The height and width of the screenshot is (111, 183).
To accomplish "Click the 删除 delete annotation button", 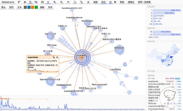I will tap(42, 7).
